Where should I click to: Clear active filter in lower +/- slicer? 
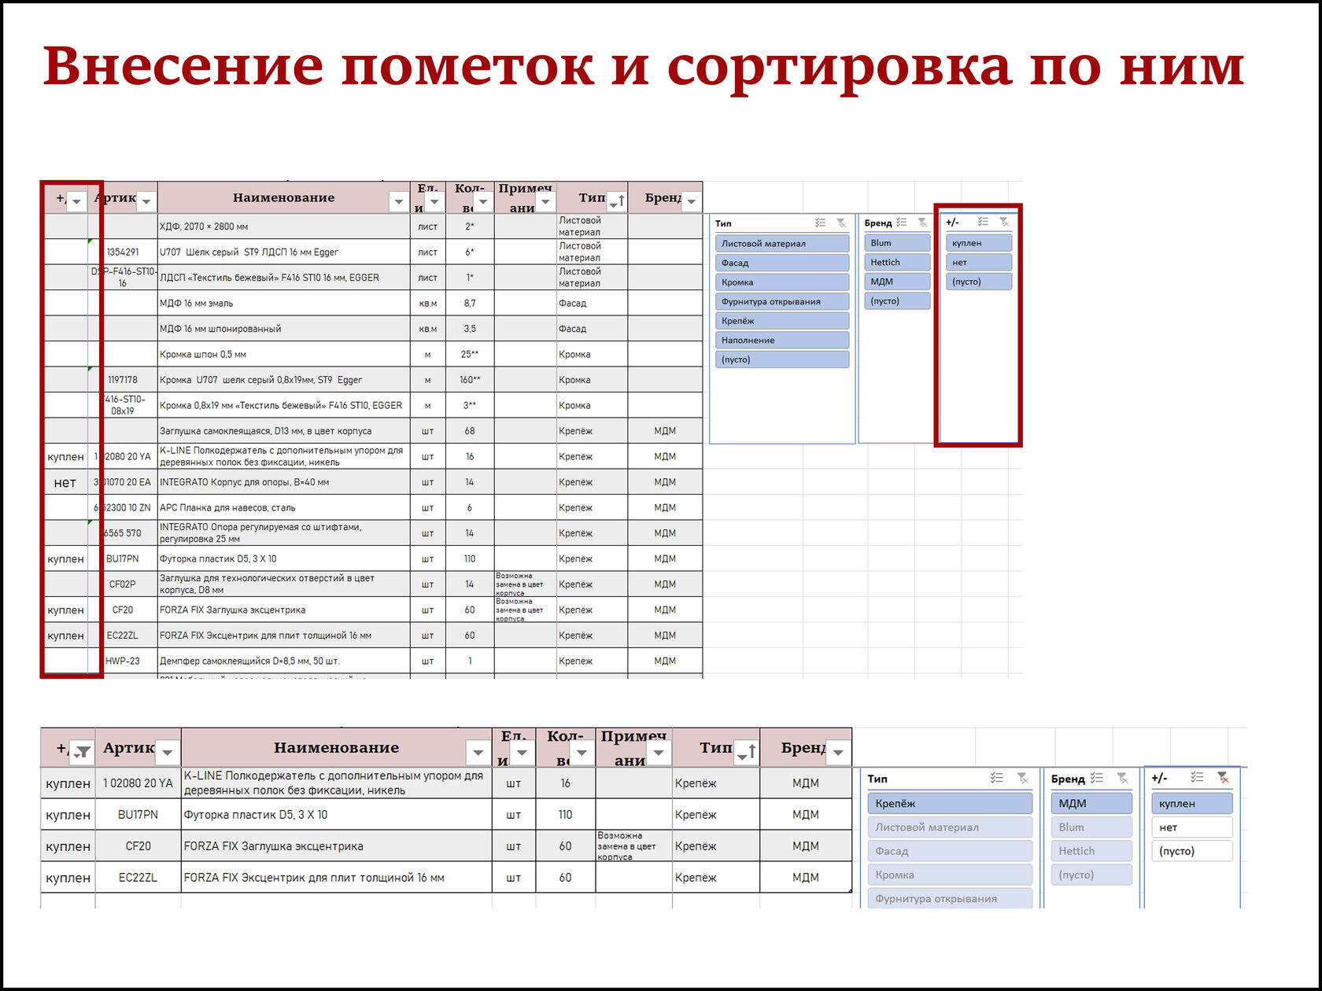1223,777
